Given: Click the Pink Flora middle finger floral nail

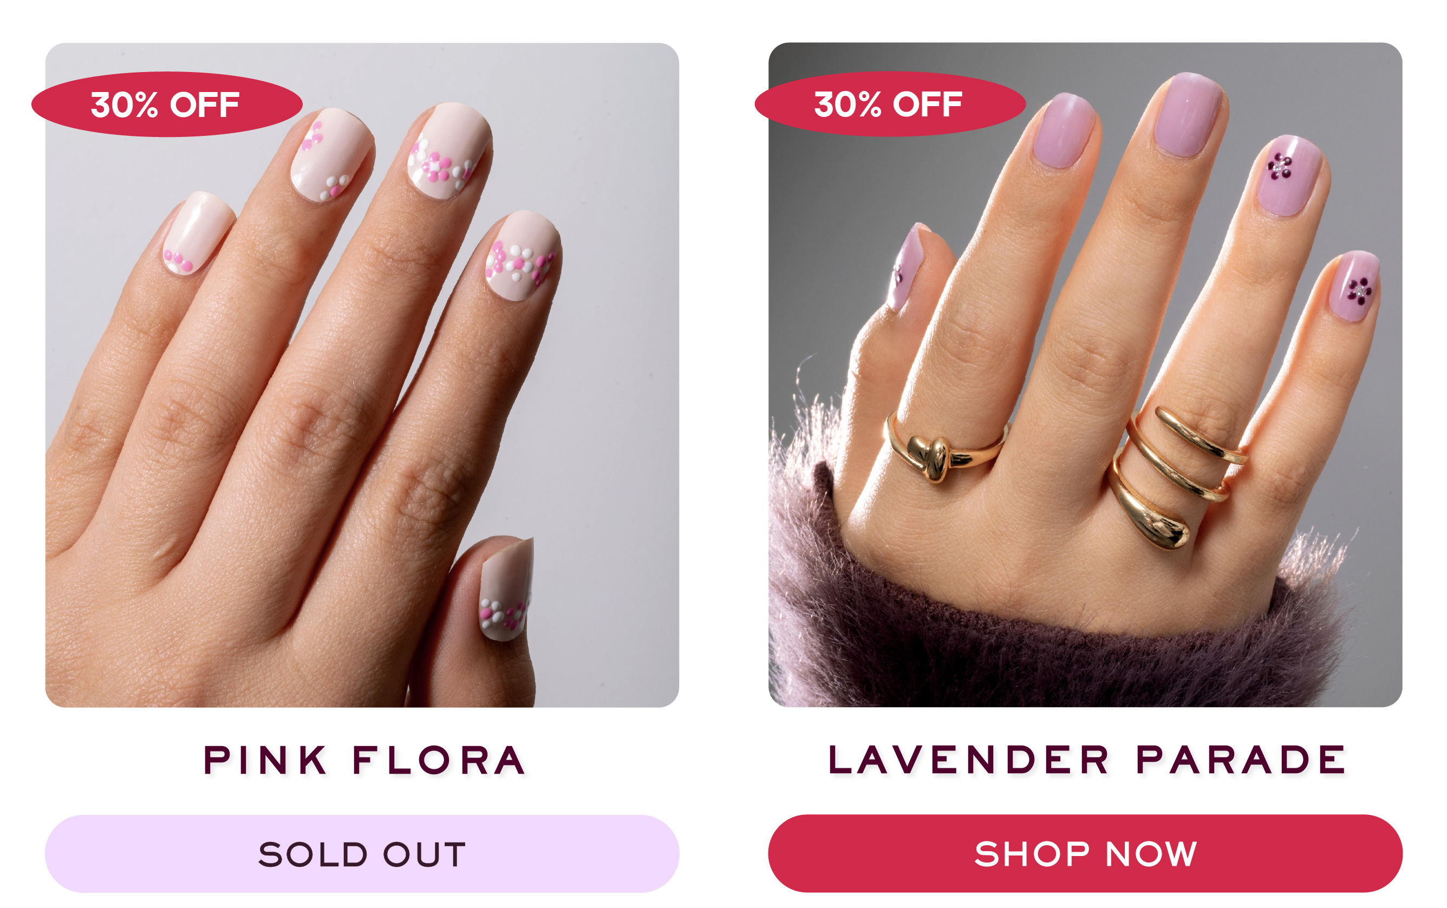Looking at the screenshot, I should [x=447, y=150].
